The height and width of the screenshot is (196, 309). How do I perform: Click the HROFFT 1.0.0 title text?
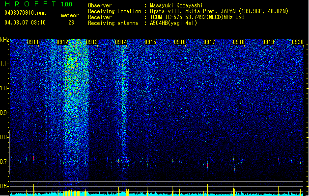pos(39,4)
